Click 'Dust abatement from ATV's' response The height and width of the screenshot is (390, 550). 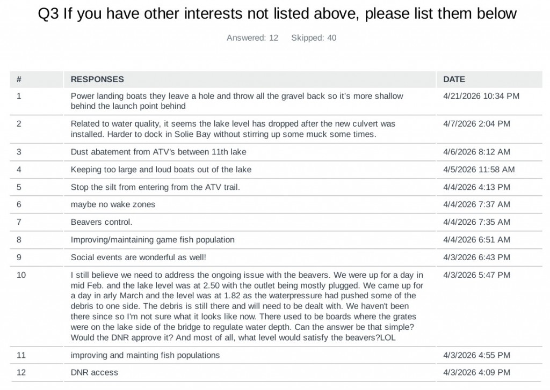(158, 152)
